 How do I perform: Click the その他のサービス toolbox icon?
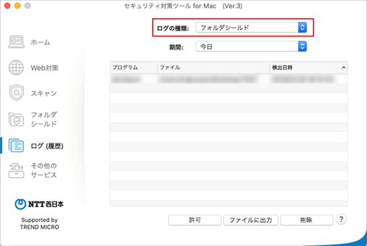click(16, 170)
